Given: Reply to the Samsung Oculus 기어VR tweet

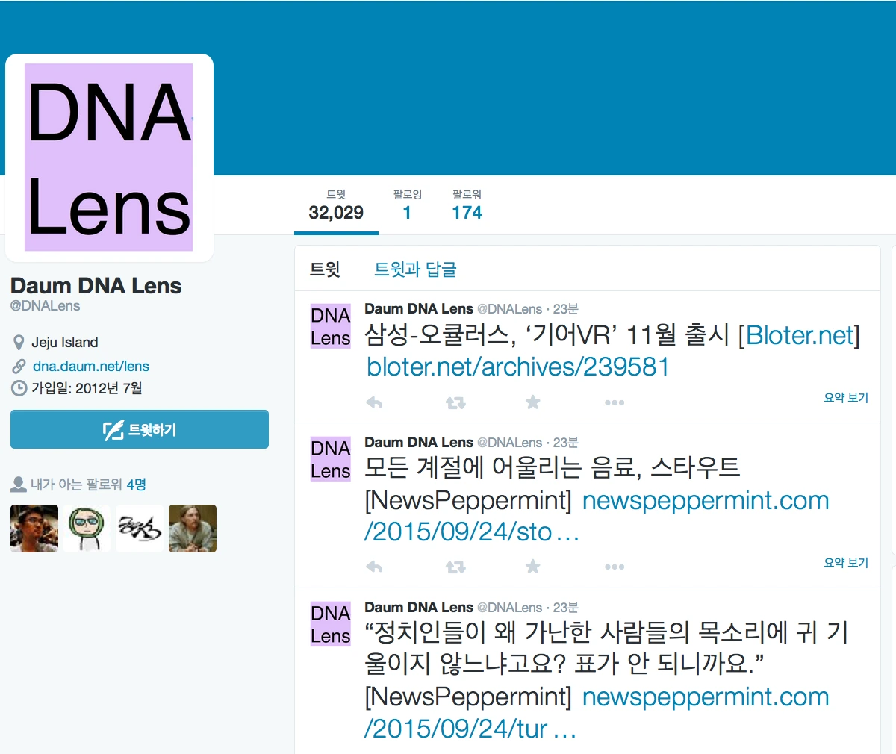Looking at the screenshot, I should [374, 403].
